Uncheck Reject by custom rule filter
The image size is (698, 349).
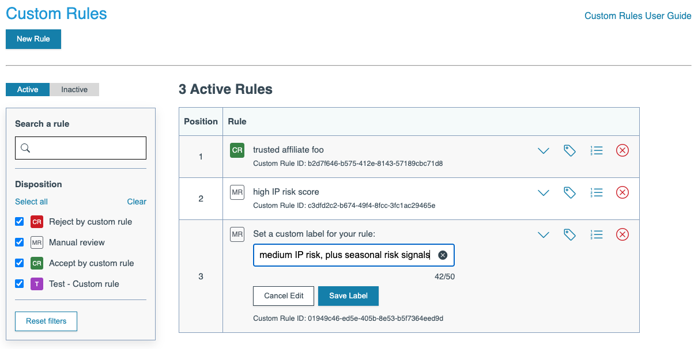tap(20, 222)
